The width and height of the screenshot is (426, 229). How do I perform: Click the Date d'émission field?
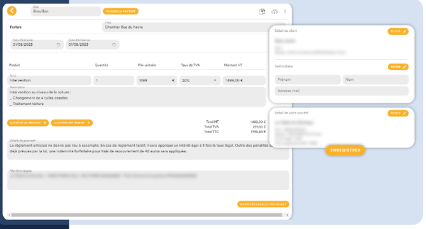point(37,45)
